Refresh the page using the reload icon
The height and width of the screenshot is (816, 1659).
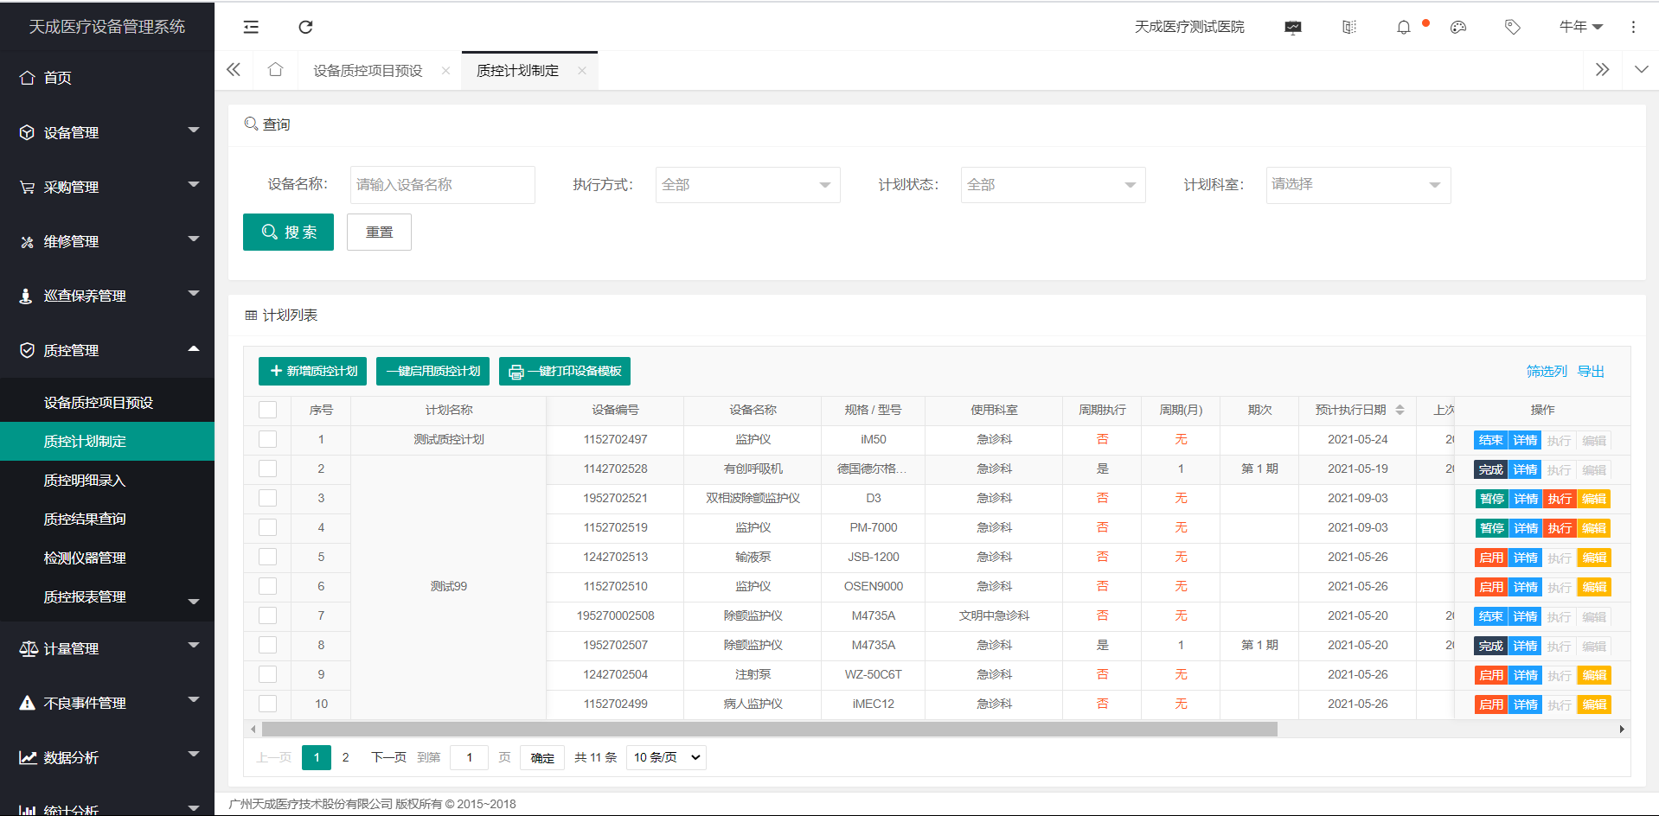point(305,27)
